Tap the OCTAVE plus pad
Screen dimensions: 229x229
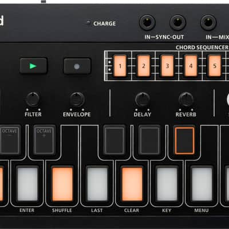pyautogui.click(x=44, y=140)
